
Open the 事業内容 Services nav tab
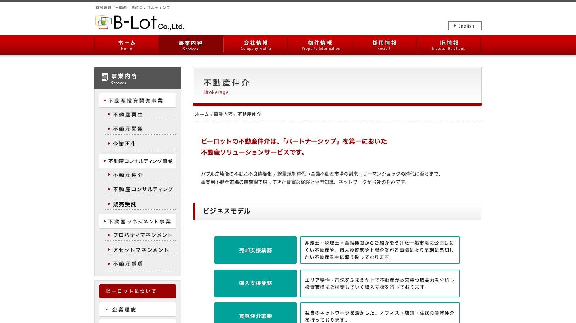[191, 45]
